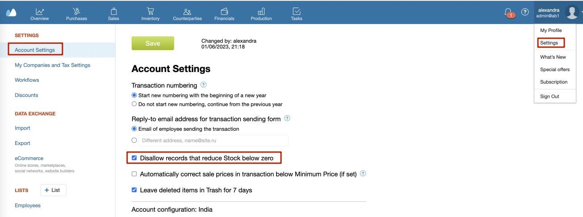Open the notifications bell icon
The width and height of the screenshot is (583, 217).
click(x=508, y=12)
